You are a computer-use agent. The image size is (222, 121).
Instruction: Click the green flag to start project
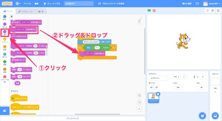click(x=149, y=11)
